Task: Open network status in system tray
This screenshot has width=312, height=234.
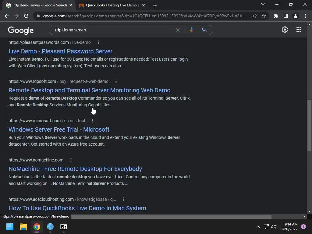Action: [266, 227]
